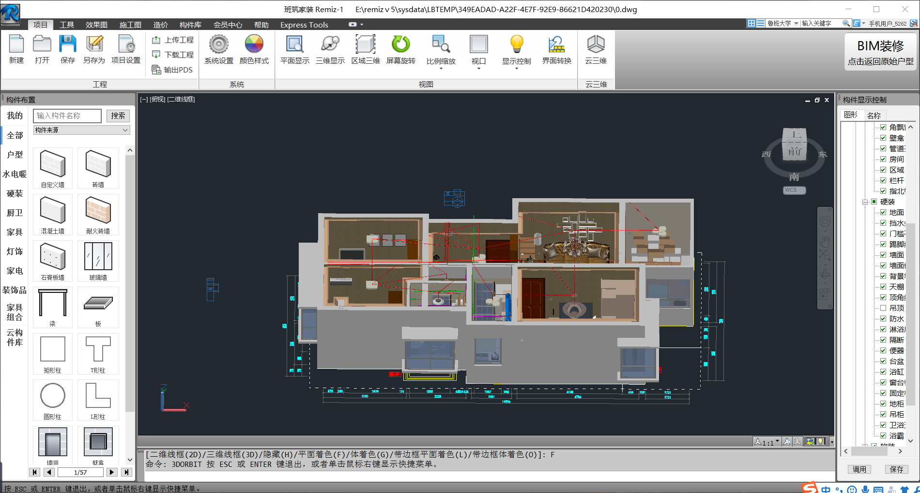Toggle 便器 toilet checkbox
The width and height of the screenshot is (920, 493).
coord(883,350)
